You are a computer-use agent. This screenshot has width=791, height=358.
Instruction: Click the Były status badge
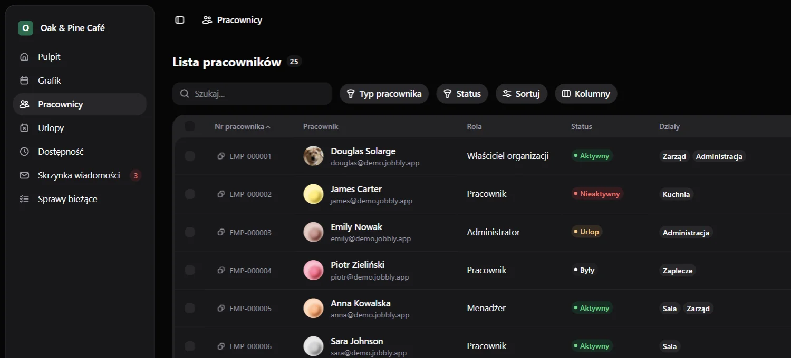point(584,270)
